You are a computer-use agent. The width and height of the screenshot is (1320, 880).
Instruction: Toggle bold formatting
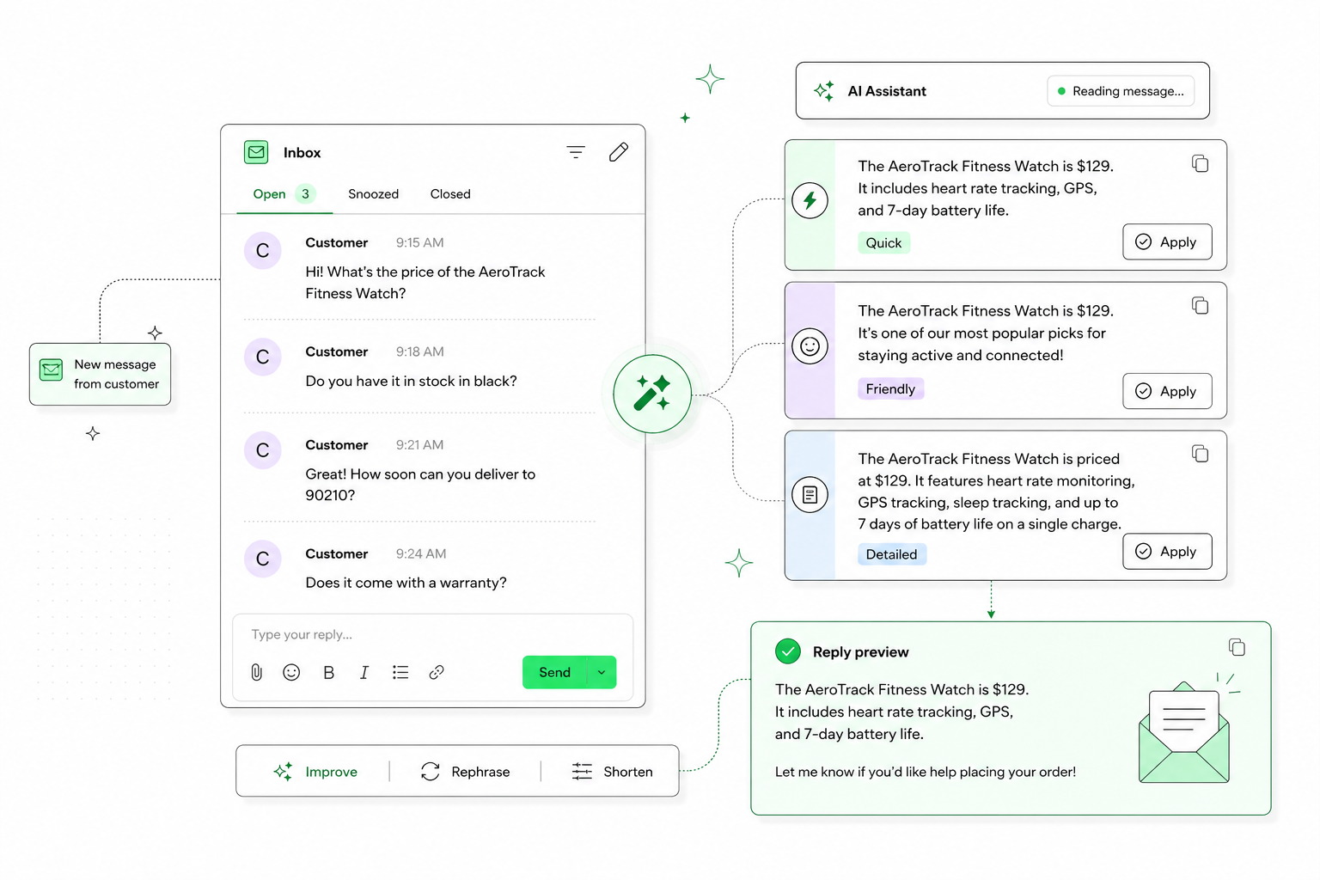(328, 673)
